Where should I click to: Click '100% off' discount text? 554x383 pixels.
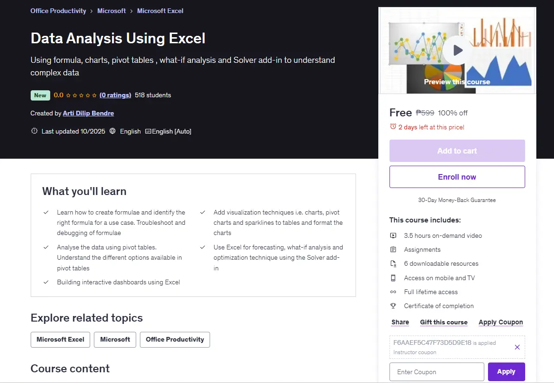[x=453, y=113]
